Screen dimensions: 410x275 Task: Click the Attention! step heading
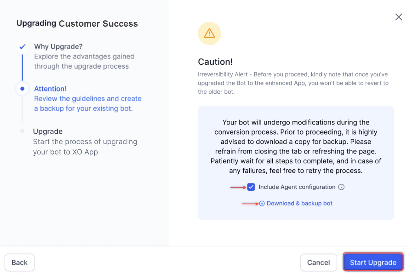pos(50,89)
